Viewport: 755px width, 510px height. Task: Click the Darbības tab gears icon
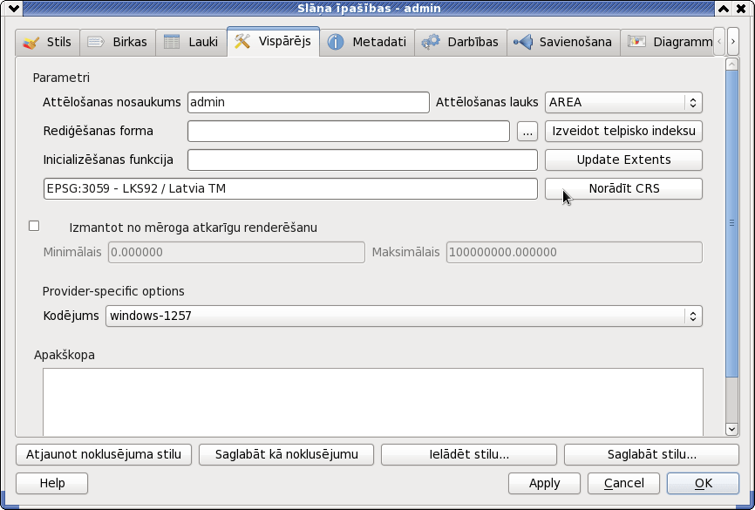[x=431, y=43]
